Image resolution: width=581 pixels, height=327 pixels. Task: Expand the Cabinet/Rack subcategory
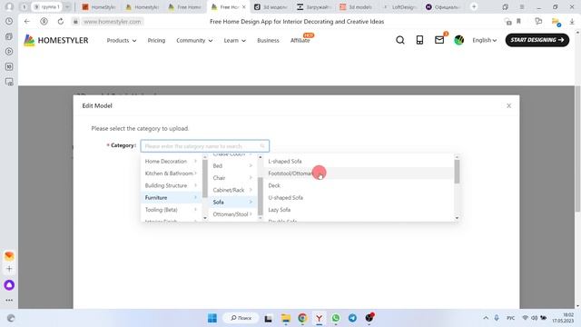click(232, 190)
